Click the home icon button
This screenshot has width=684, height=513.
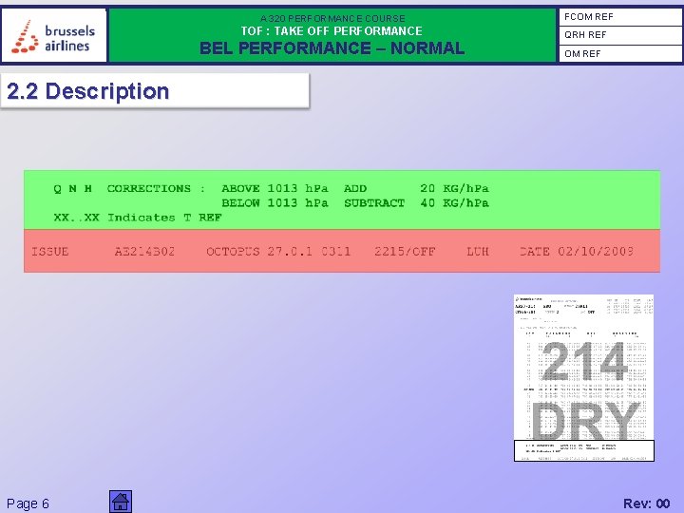pos(121,502)
